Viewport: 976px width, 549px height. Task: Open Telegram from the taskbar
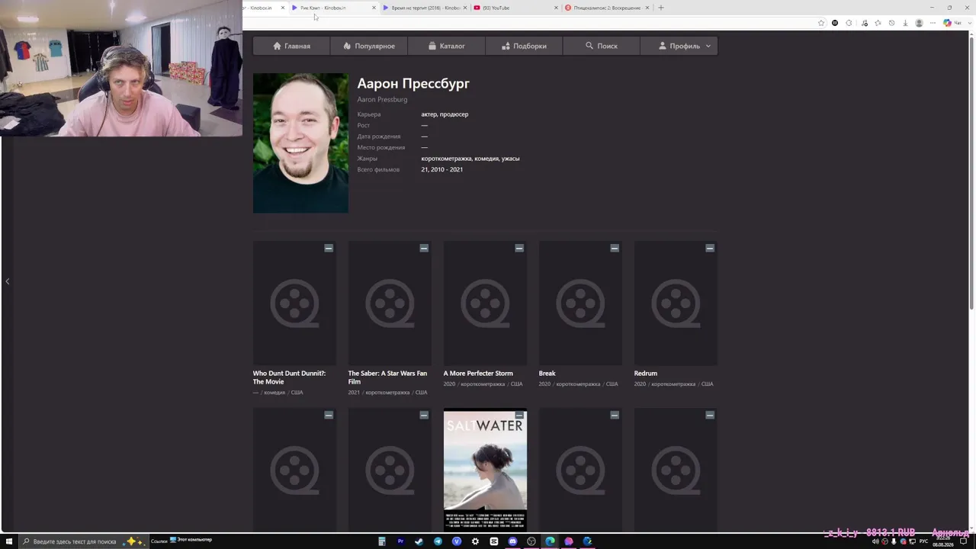[438, 541]
